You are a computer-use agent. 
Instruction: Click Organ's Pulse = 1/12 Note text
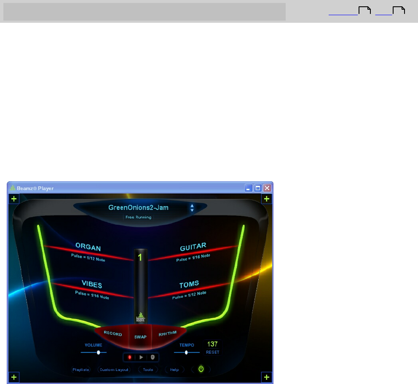tap(88, 258)
